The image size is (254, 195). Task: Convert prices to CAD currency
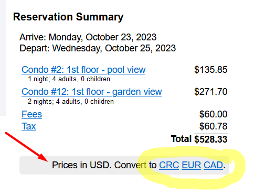[214, 165]
